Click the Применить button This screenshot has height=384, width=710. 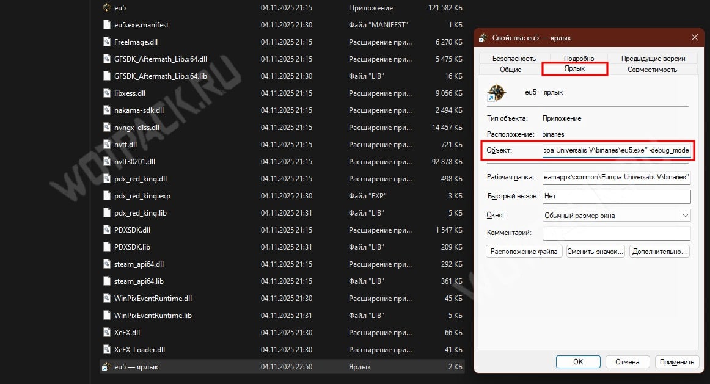click(x=678, y=362)
